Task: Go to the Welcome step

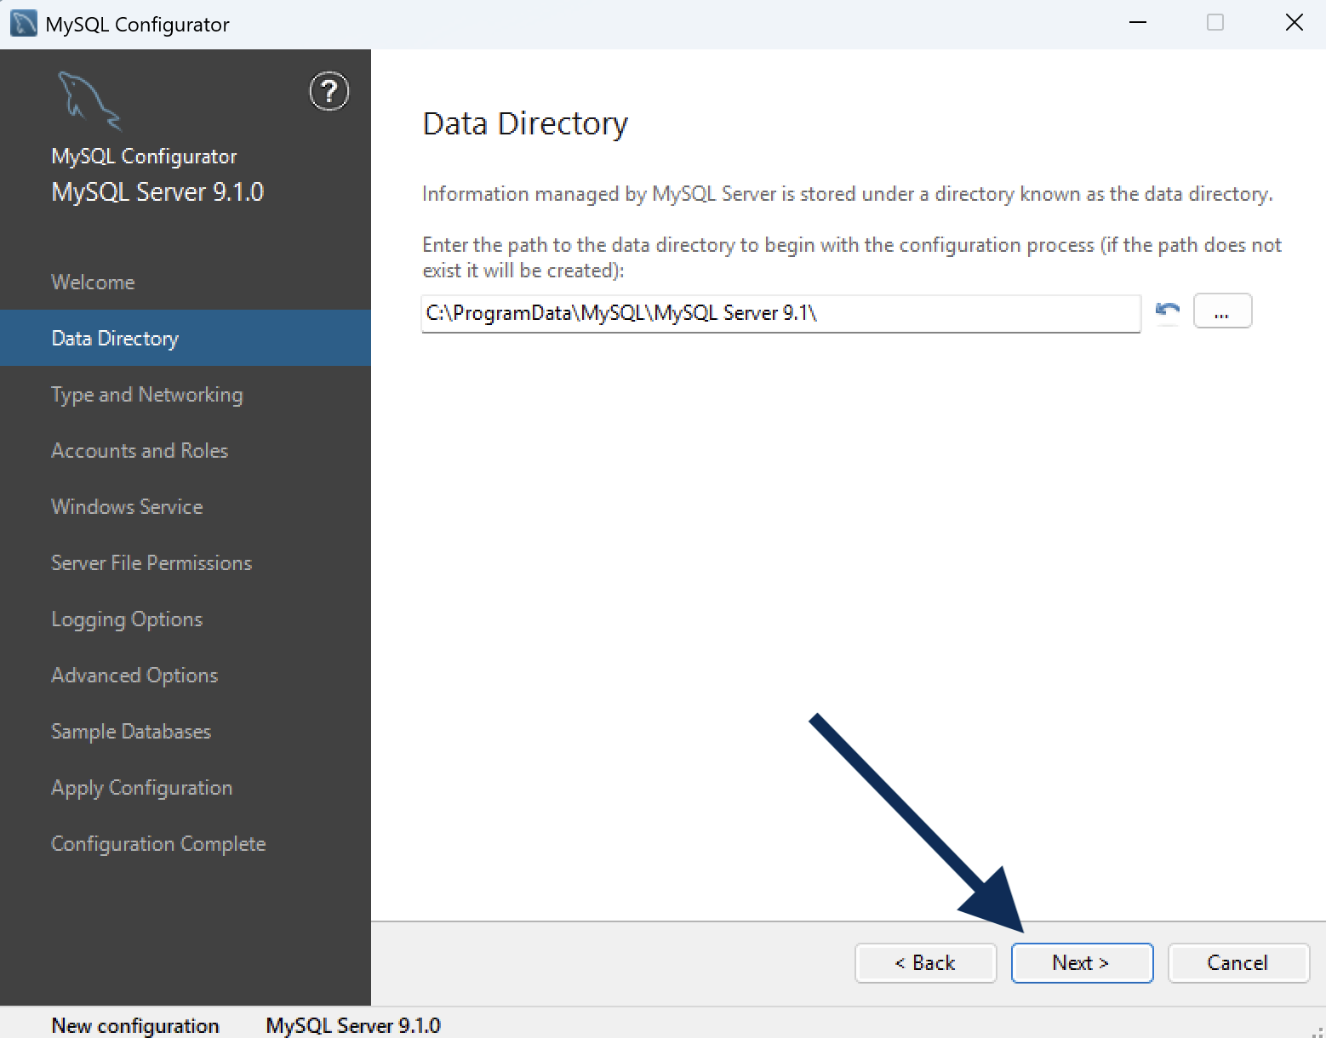Action: (x=93, y=282)
